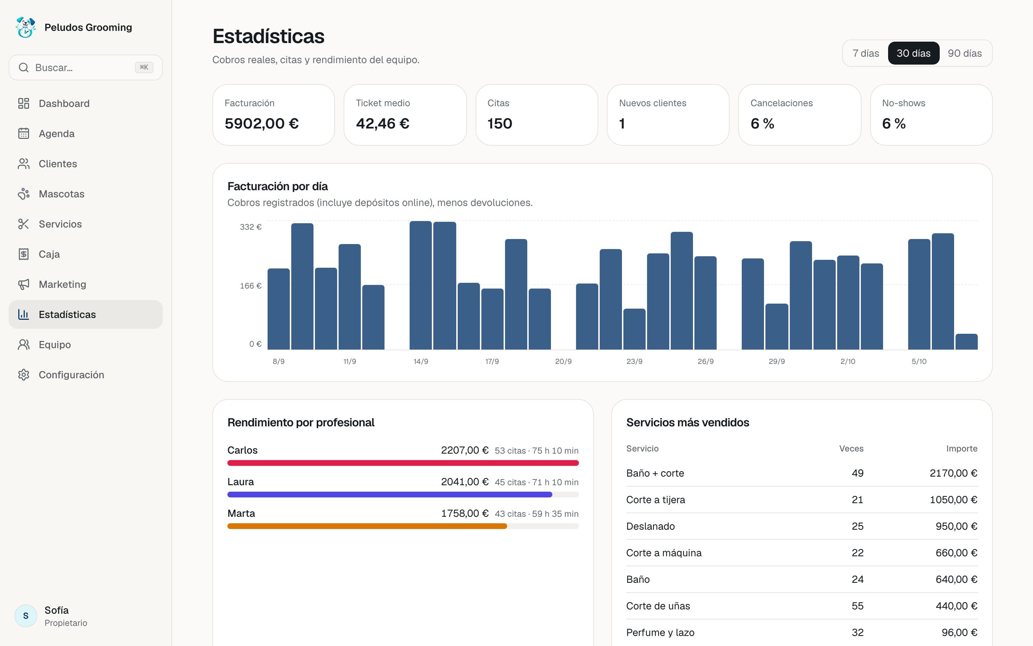
Task: Click the Clientes people icon
Action: click(x=23, y=164)
